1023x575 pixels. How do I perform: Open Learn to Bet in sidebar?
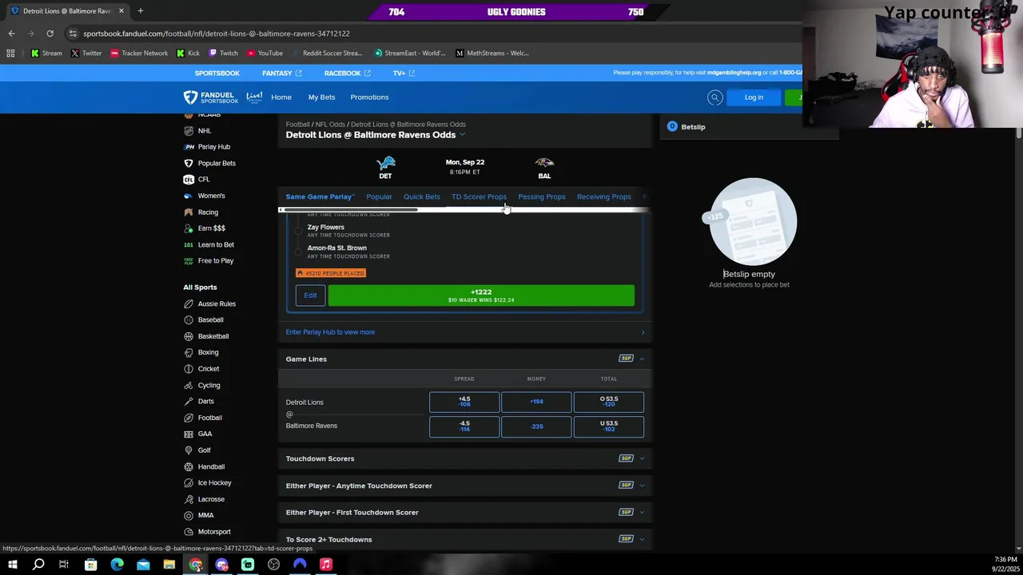coord(216,244)
